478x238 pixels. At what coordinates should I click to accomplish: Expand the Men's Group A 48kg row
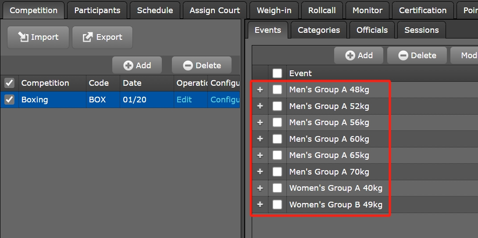pyautogui.click(x=260, y=90)
